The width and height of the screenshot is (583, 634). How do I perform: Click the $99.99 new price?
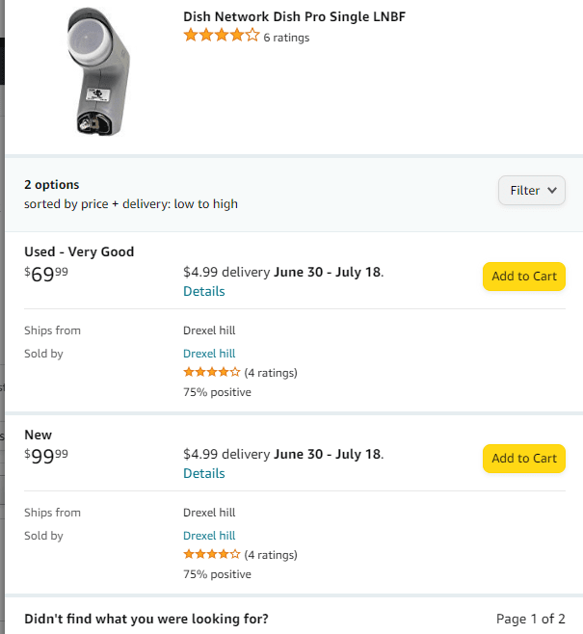tap(46, 458)
